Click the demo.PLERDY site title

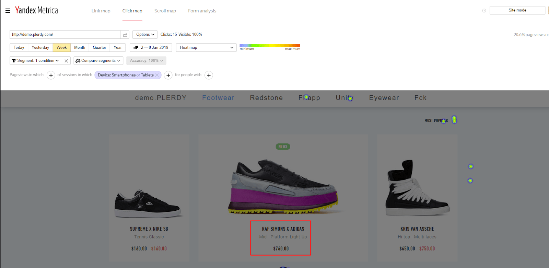pyautogui.click(x=161, y=98)
